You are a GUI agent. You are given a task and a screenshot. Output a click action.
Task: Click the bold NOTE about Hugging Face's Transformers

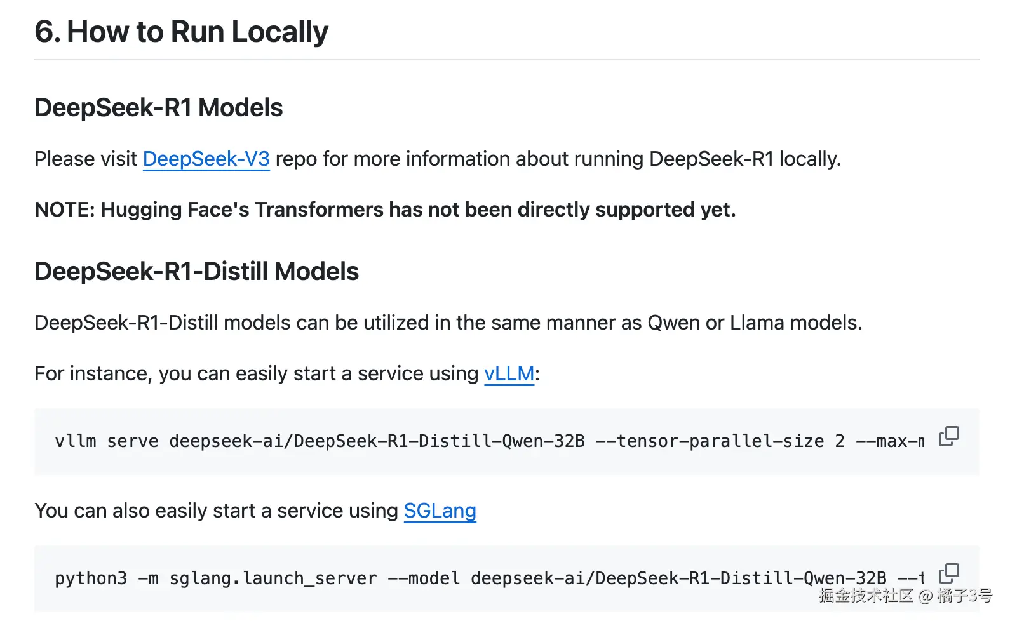coord(386,210)
